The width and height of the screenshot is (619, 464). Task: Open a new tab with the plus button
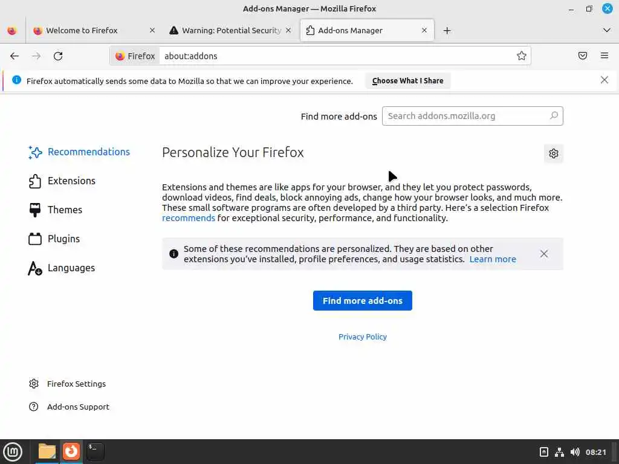[x=447, y=30]
